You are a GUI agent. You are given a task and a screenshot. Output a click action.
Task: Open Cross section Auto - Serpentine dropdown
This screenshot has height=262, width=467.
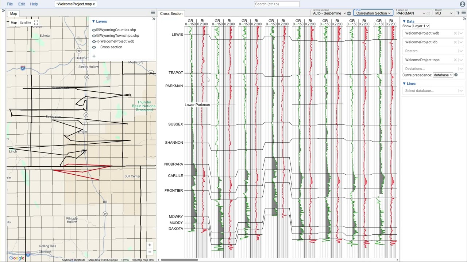329,13
